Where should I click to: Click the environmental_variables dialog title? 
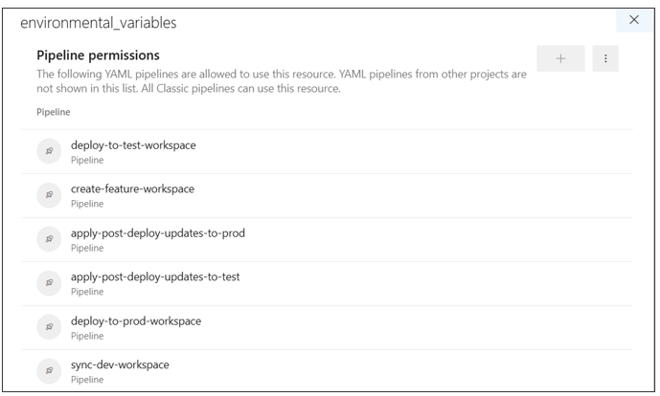point(99,23)
